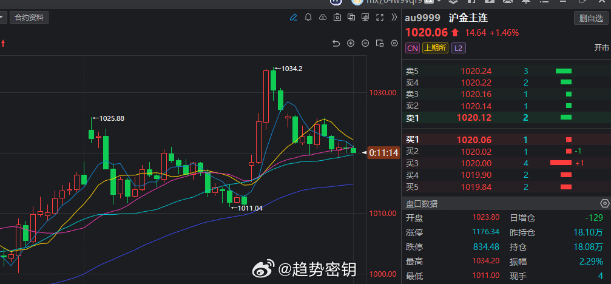Click the 1011.04 low label on chart
611x284 pixels.
250,208
